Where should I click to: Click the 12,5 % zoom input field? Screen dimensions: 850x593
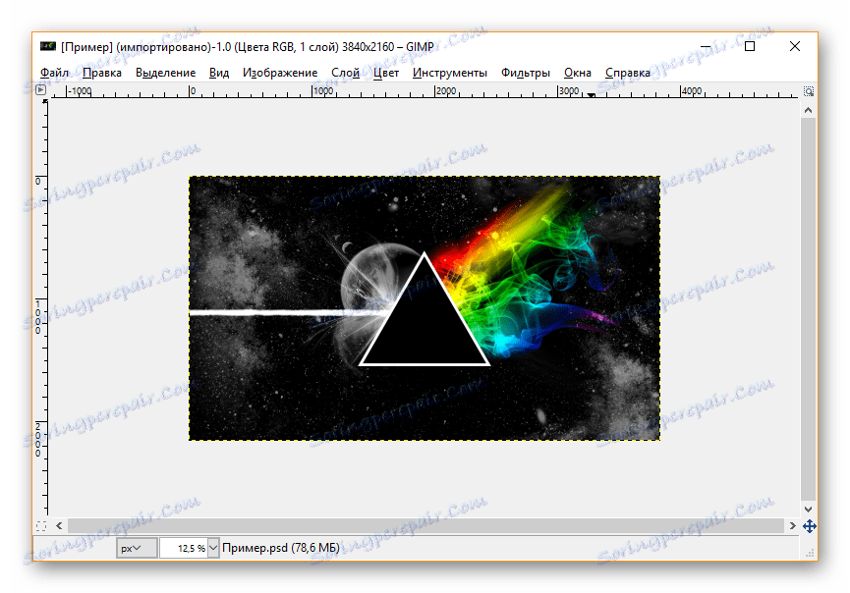coord(184,548)
